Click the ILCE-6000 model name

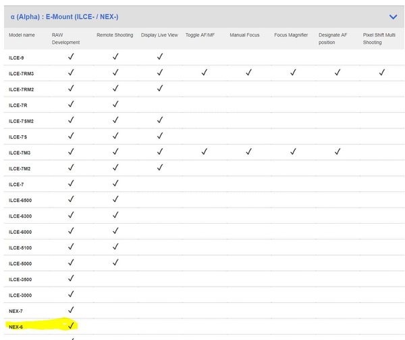coord(20,232)
